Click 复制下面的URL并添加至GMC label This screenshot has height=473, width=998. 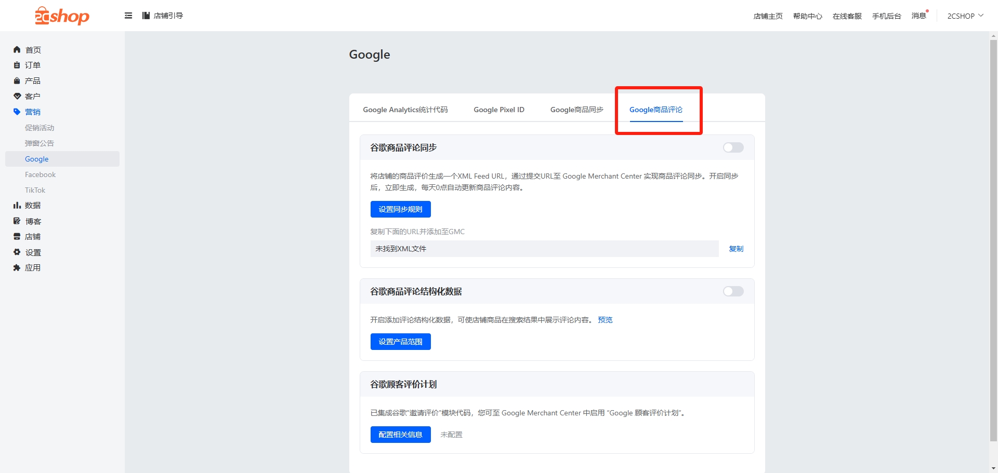417,232
